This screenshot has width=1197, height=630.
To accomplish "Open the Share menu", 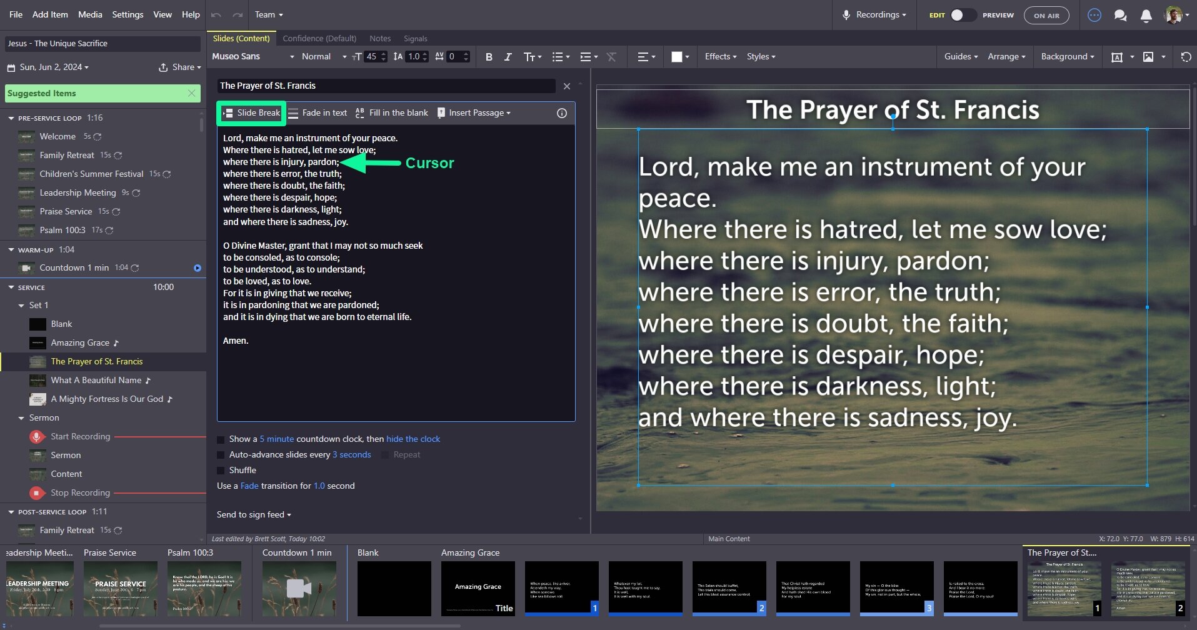I will [180, 67].
